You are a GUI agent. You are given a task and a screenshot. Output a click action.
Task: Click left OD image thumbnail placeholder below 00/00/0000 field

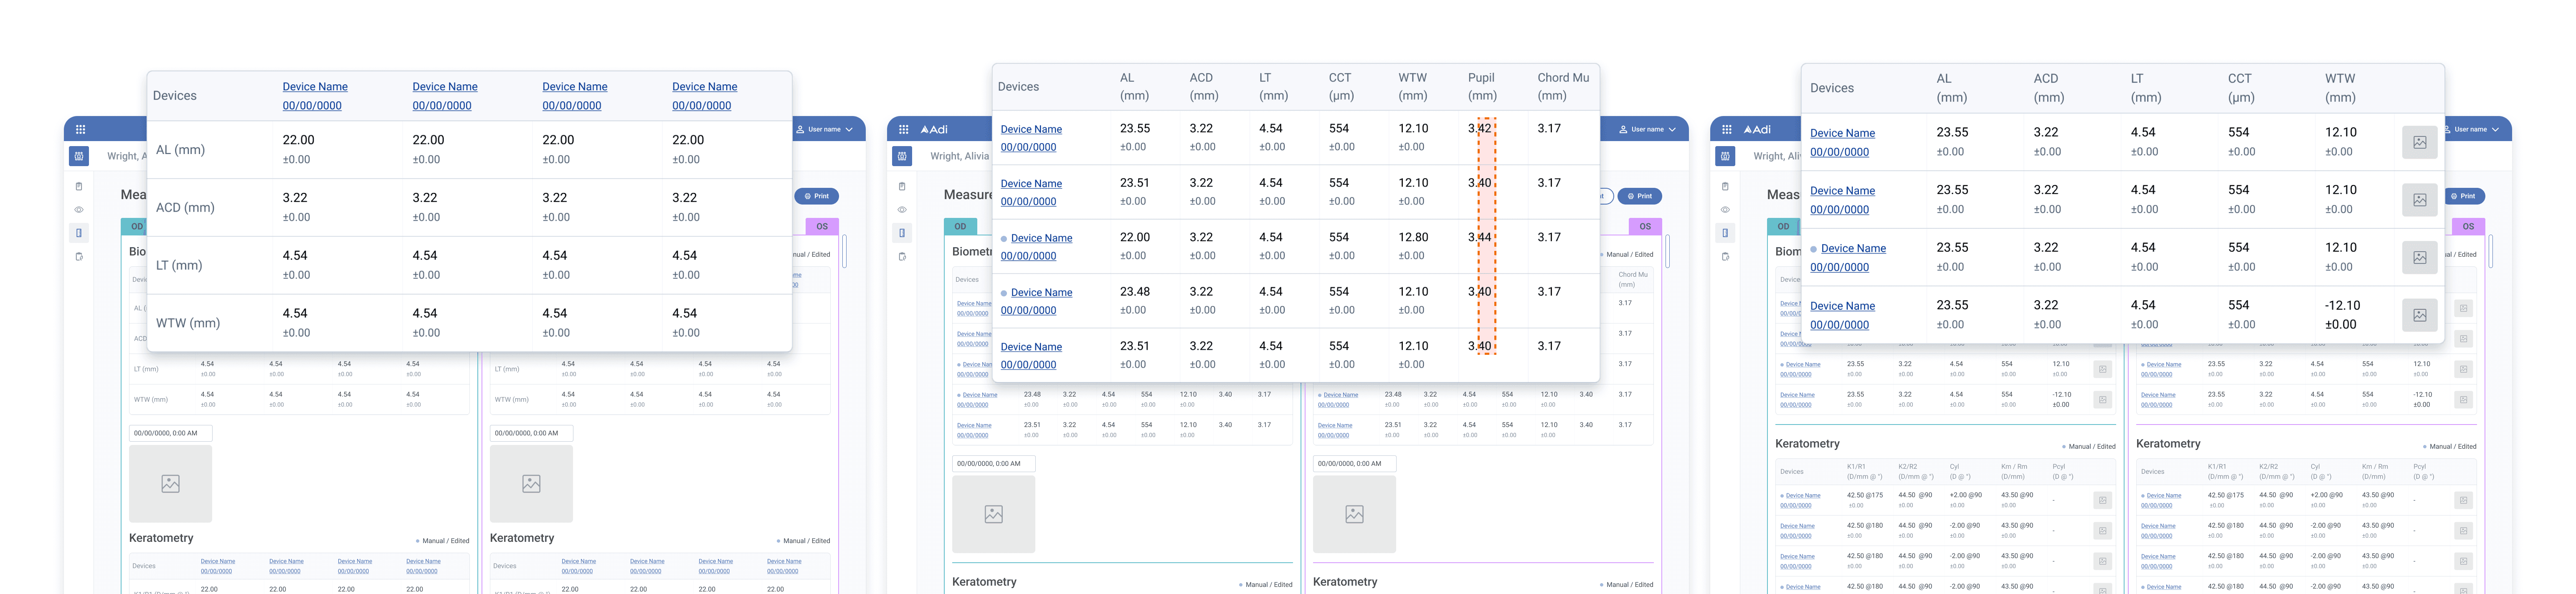coord(170,484)
